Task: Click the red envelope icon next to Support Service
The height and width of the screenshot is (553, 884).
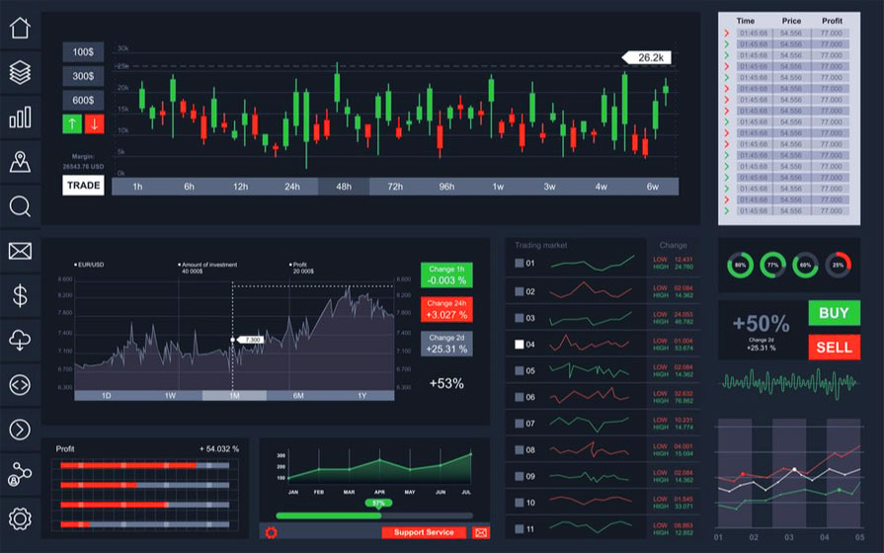Action: point(481,532)
